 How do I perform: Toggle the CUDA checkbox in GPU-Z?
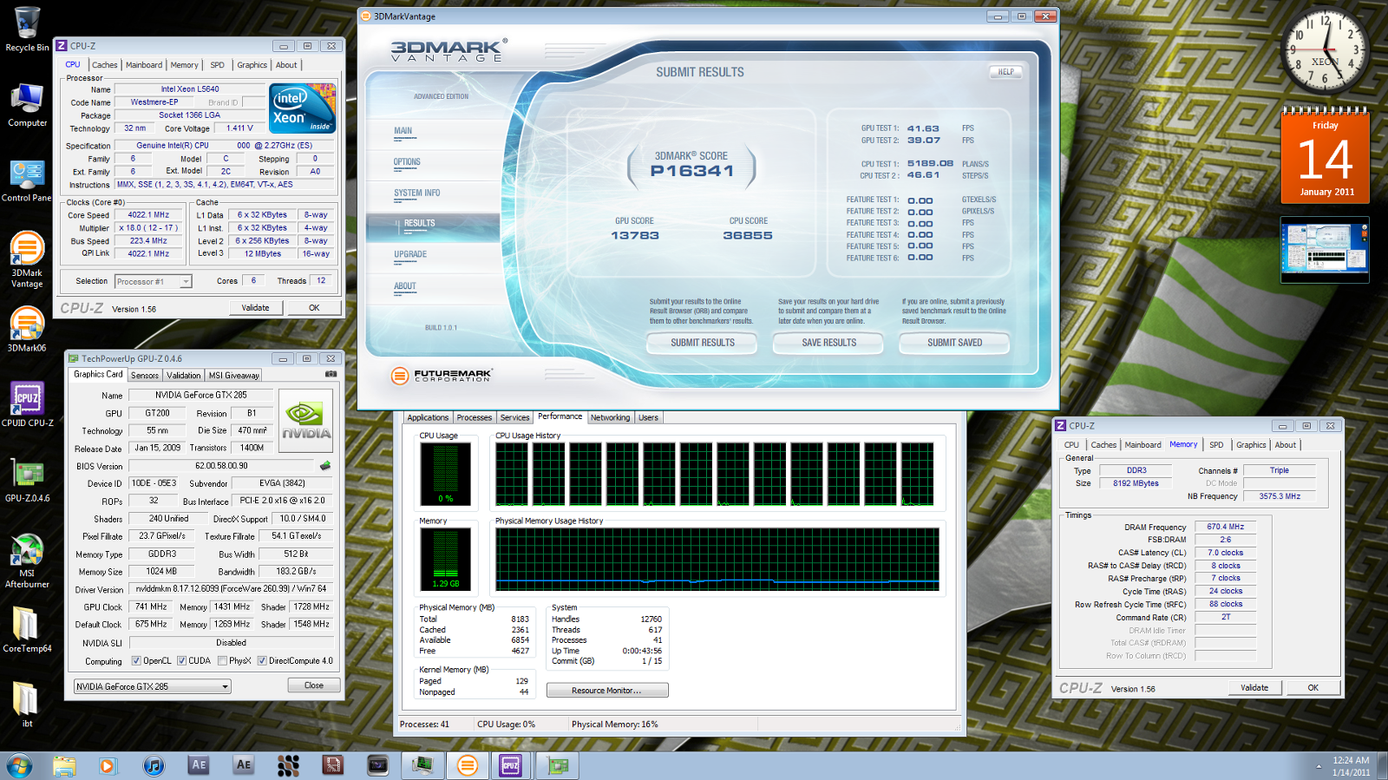[x=182, y=661]
